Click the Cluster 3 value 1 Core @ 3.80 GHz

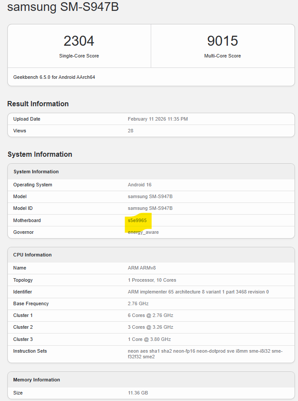click(149, 339)
